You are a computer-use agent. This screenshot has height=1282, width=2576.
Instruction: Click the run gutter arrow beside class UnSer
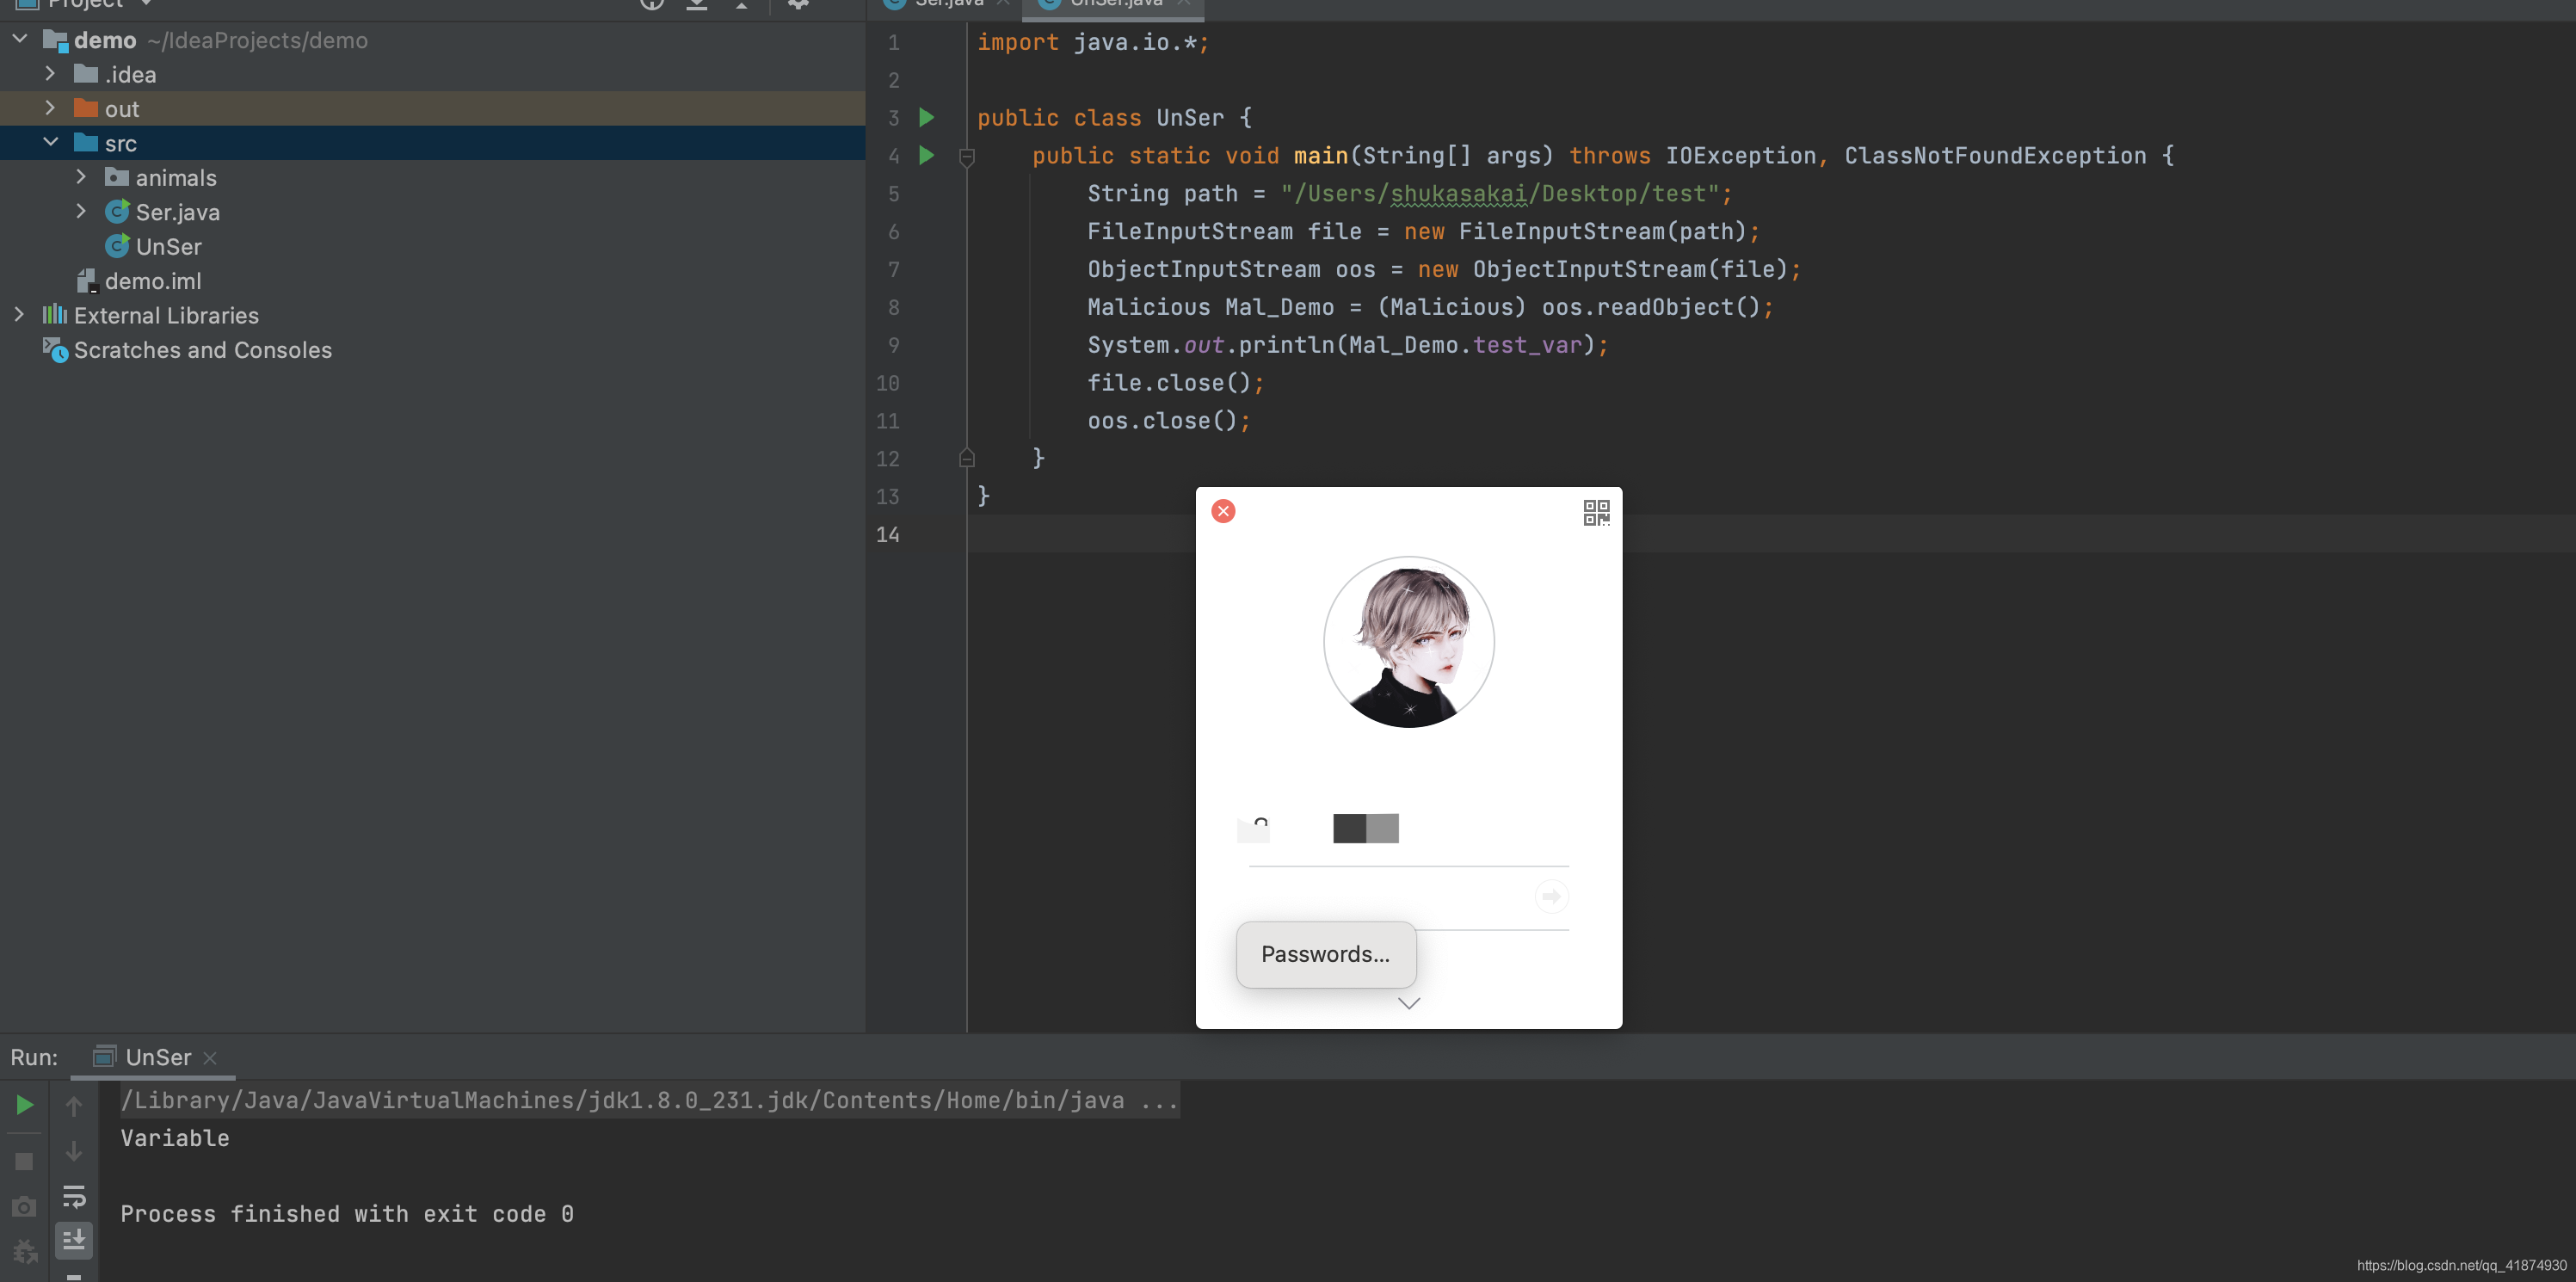(x=927, y=118)
